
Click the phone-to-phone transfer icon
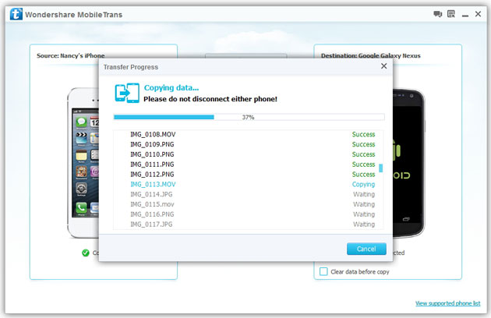(127, 93)
